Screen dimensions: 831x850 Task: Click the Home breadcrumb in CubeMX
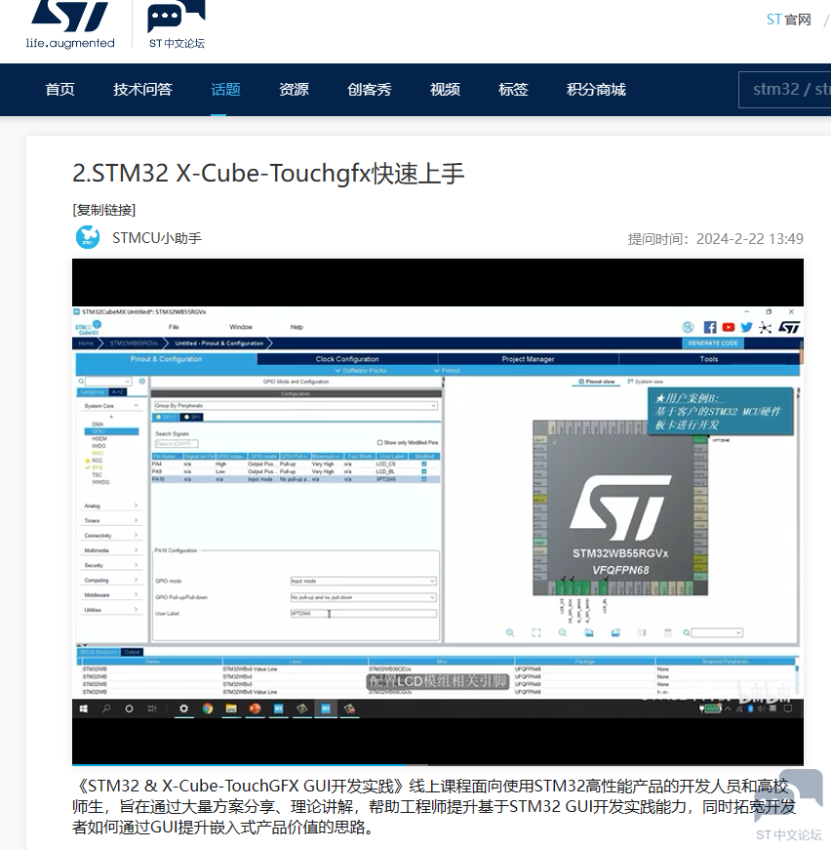coord(86,344)
